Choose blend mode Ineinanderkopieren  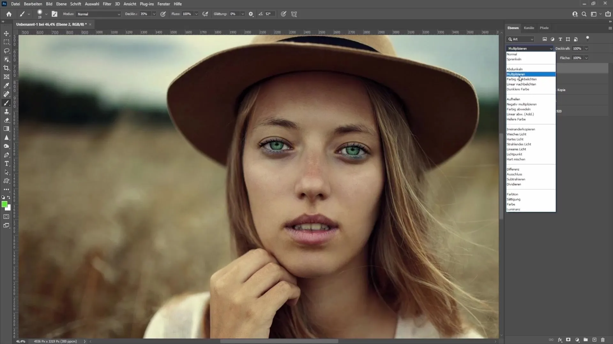531,129
